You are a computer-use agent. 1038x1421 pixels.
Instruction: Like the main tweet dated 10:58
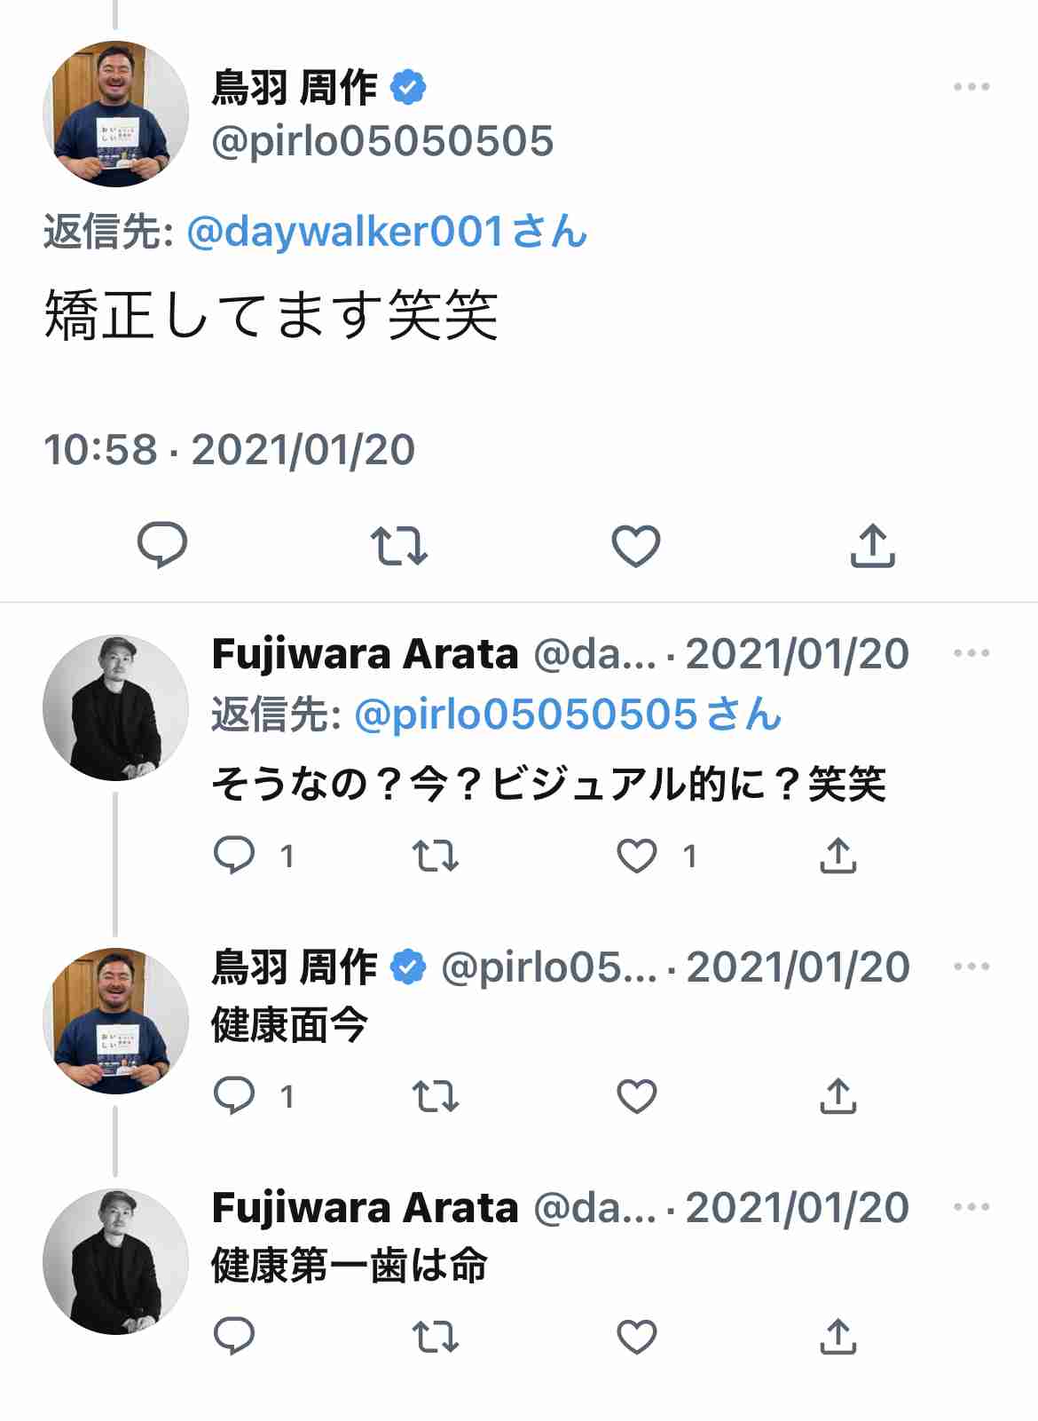(x=636, y=546)
